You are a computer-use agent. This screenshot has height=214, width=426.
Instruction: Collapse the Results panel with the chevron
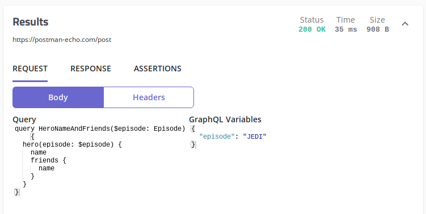tap(405, 24)
